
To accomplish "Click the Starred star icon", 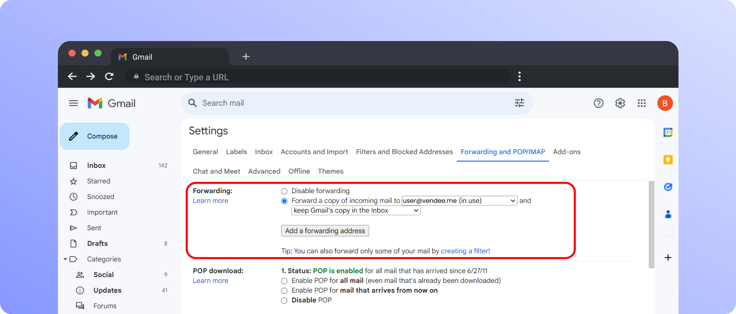I will tap(73, 181).
